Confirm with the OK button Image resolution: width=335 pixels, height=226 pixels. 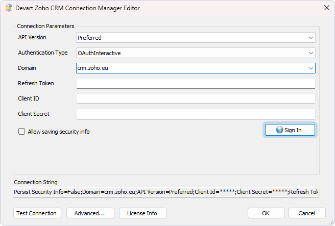pos(266,213)
